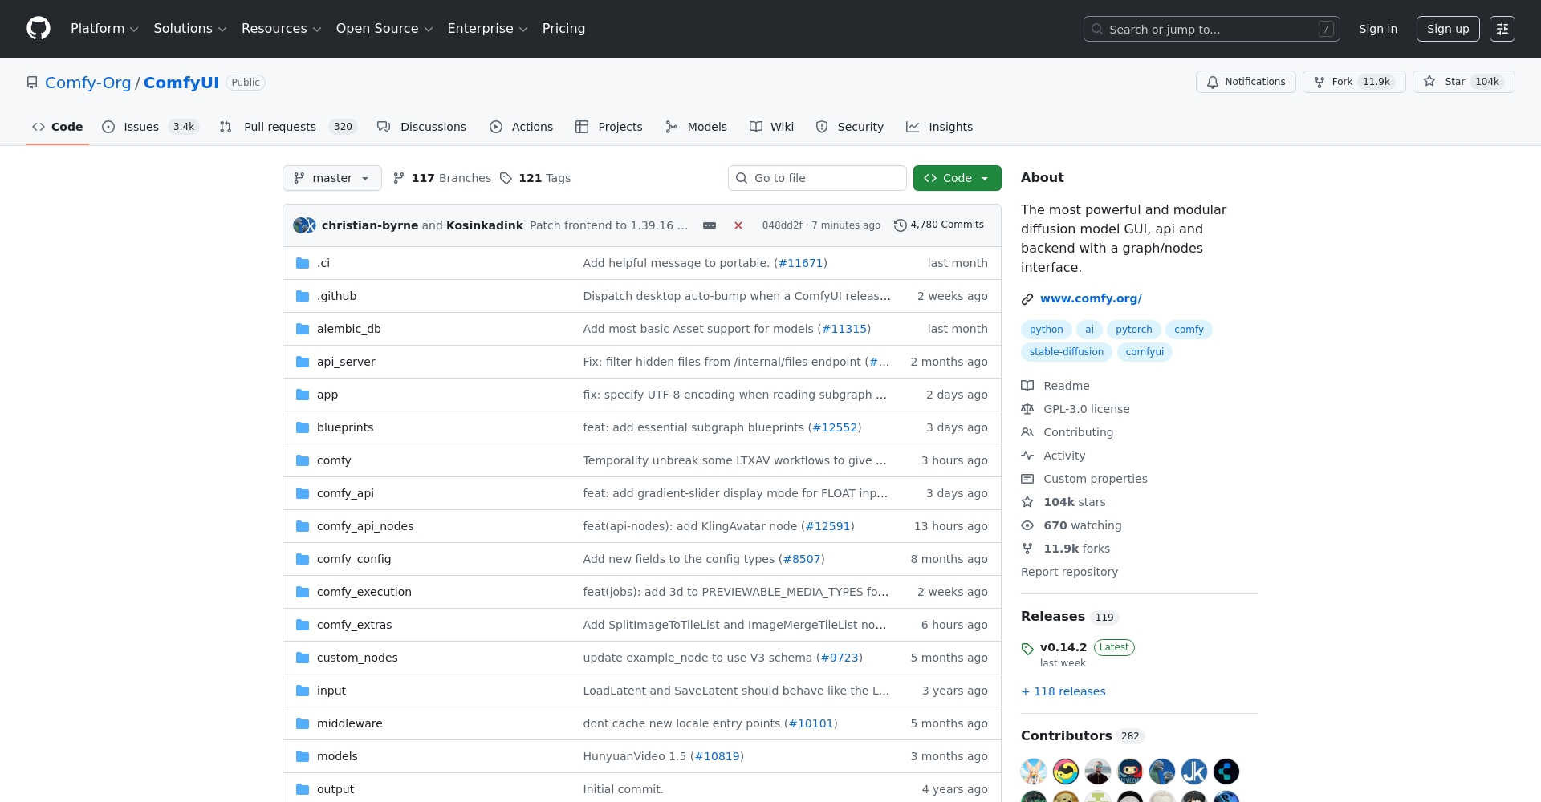Open the Pull requests tab

tap(279, 127)
